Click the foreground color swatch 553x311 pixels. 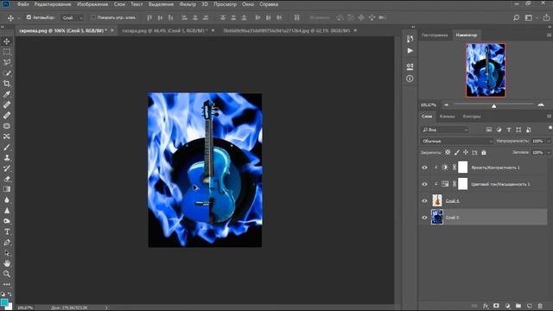click(x=4, y=302)
